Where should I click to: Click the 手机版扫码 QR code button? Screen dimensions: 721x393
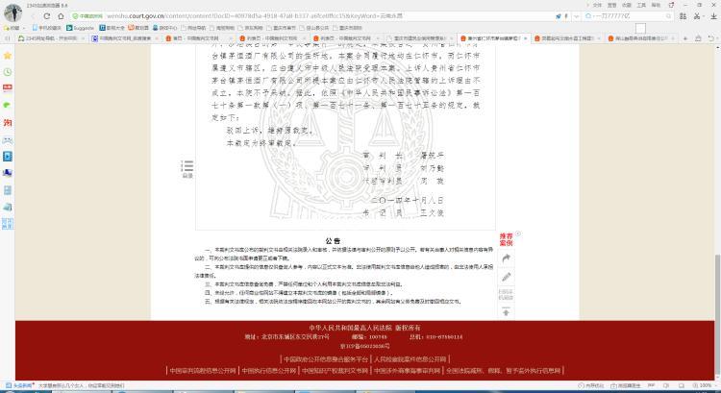tap(507, 295)
